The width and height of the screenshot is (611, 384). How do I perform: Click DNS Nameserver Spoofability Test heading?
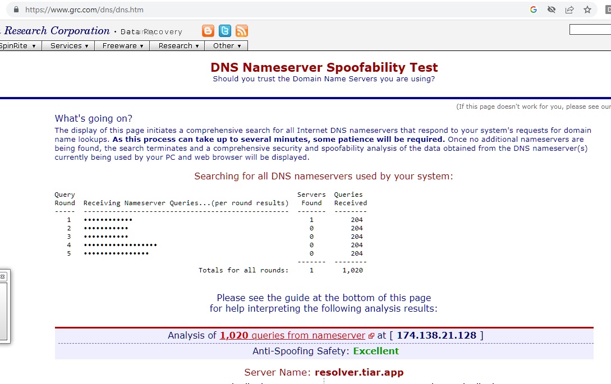point(324,67)
